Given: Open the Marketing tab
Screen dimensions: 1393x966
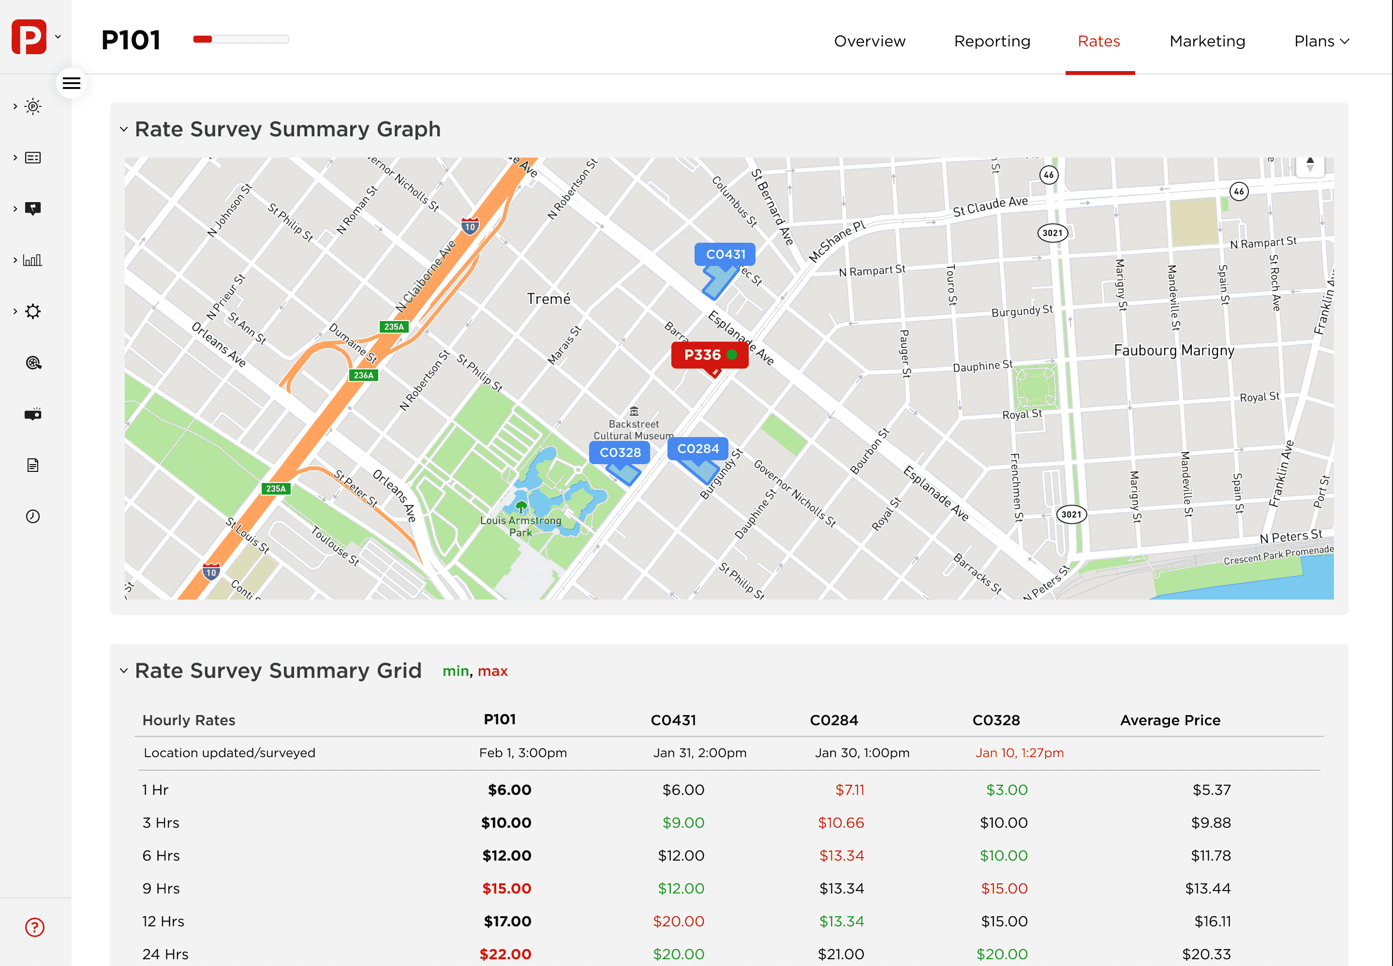Looking at the screenshot, I should [1207, 41].
